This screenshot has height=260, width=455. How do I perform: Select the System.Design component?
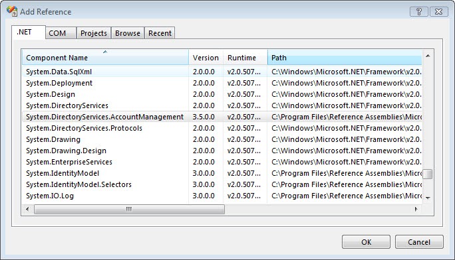[x=222, y=94]
